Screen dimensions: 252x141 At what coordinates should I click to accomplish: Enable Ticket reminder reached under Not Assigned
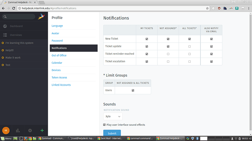pos(168,54)
